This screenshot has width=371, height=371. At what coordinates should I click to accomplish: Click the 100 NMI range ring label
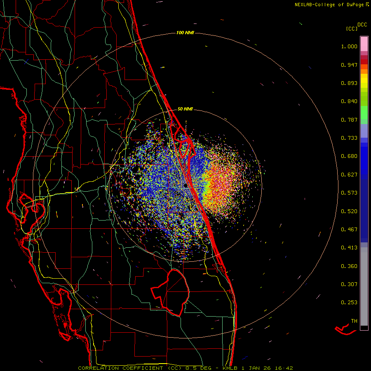(x=185, y=33)
